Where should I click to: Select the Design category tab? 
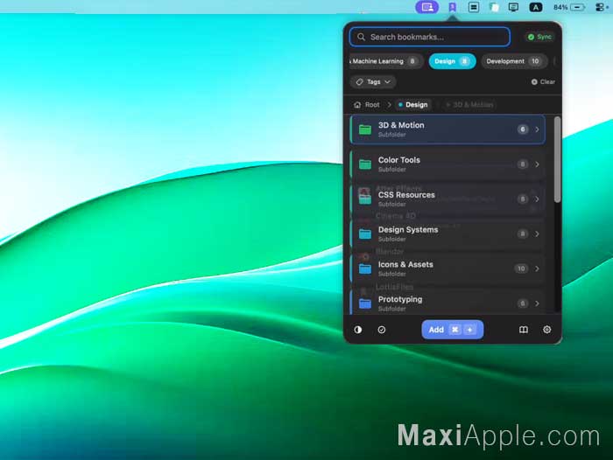pos(452,61)
